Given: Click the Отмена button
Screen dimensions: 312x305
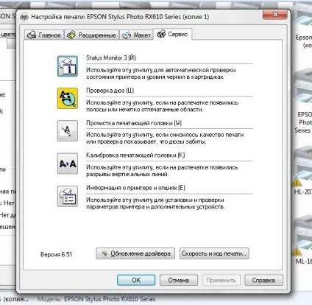Looking at the screenshot, I should point(179,280).
